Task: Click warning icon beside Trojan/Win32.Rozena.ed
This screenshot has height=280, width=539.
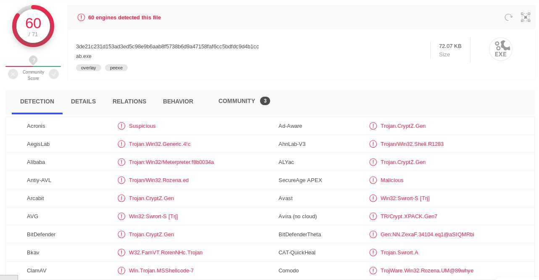Action: (x=121, y=180)
